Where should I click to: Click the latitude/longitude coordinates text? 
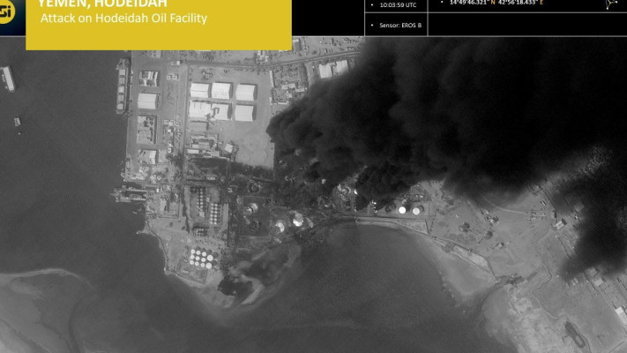(496, 3)
